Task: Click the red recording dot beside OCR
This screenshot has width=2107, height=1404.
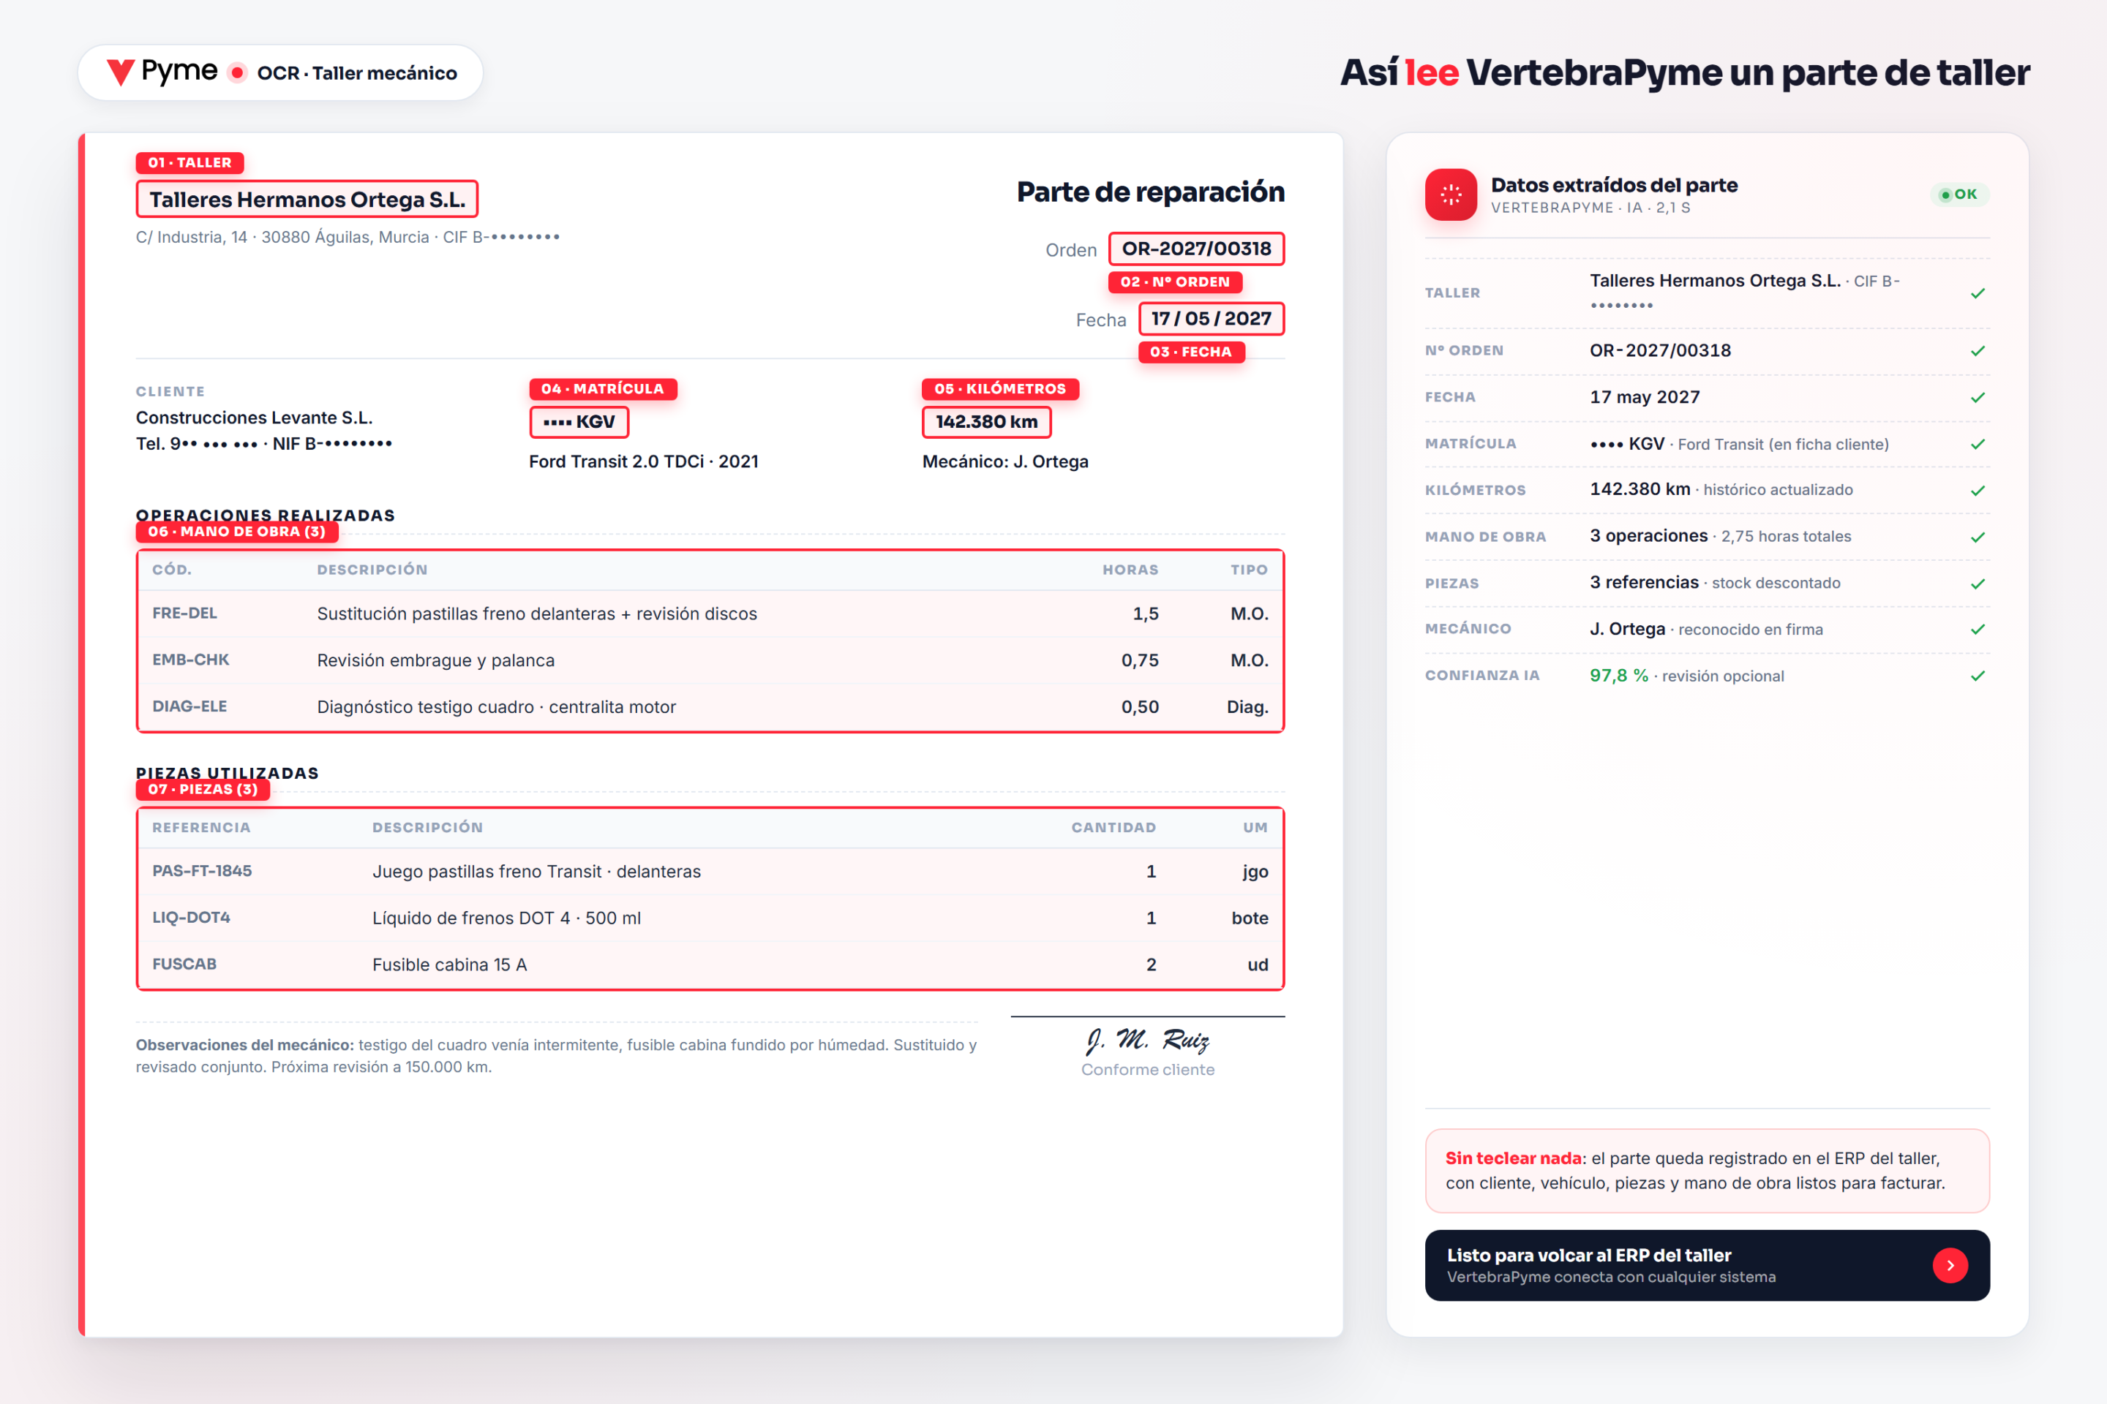Action: coord(237,72)
